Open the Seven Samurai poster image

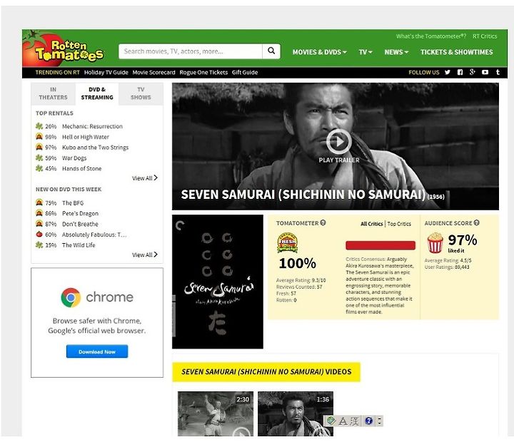pyautogui.click(x=218, y=282)
